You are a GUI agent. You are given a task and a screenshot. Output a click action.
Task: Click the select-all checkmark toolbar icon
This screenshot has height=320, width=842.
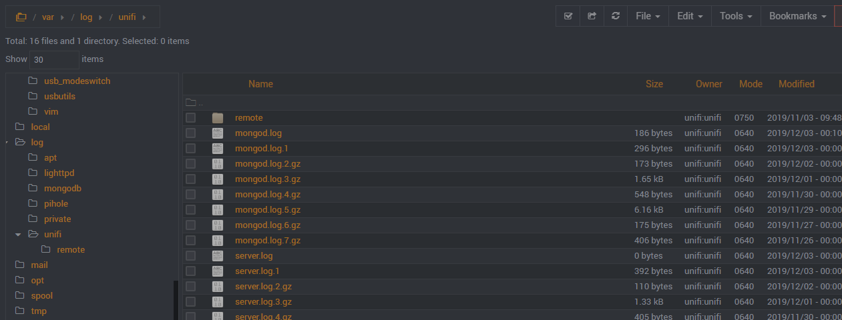point(568,16)
